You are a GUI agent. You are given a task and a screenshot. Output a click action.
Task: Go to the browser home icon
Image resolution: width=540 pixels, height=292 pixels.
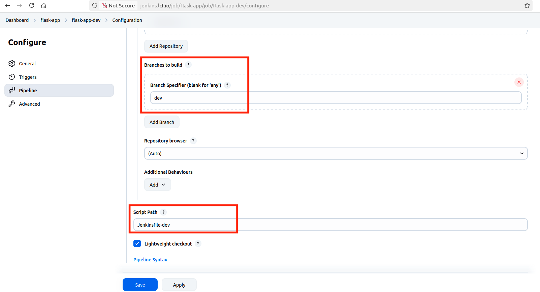coord(43,5)
